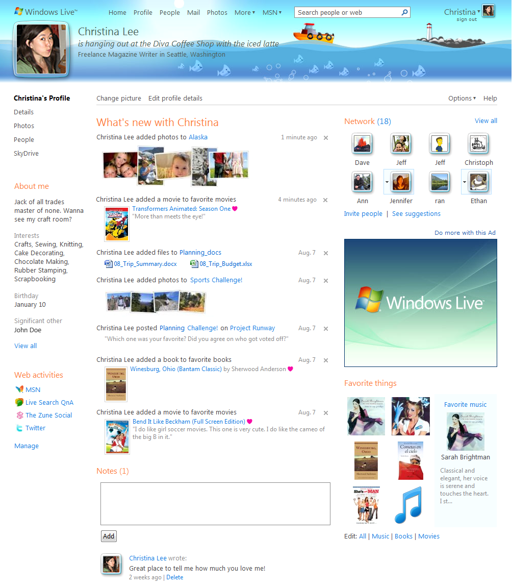Open the Bend It Like Beckham cover thumbnail
Image resolution: width=512 pixels, height=588 pixels.
tap(117, 437)
